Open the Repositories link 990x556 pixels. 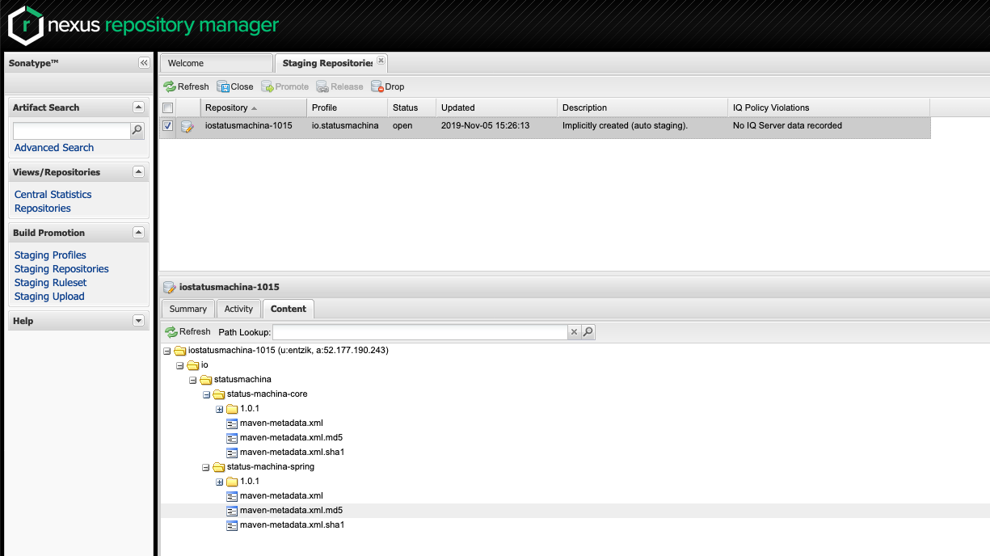click(43, 208)
